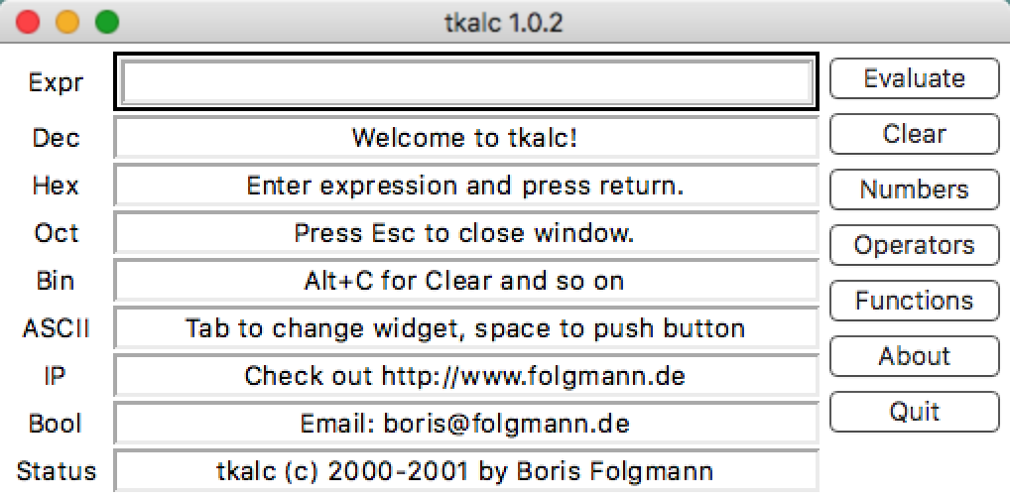1010x500 pixels.
Task: Click into the Bin result field
Action: pos(466,281)
